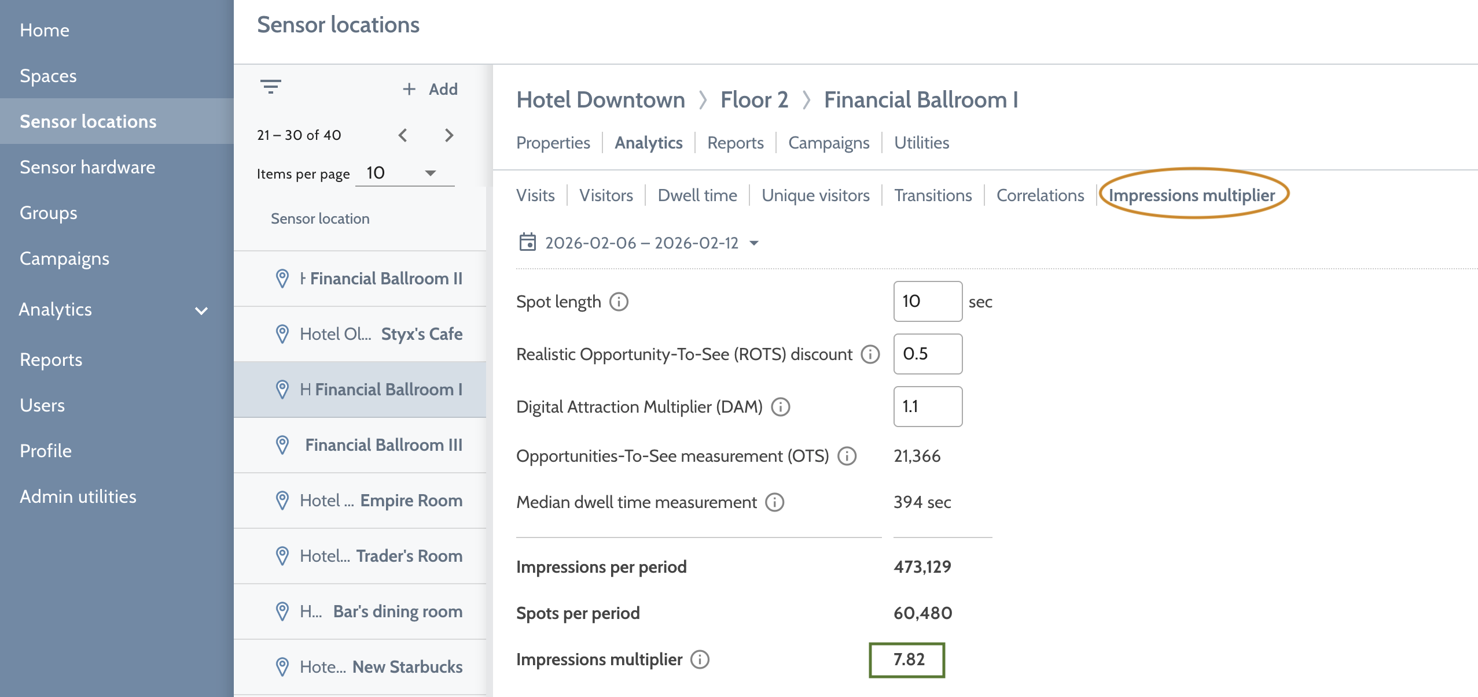This screenshot has height=697, width=1478.
Task: Click the Spot length input field
Action: 928,301
